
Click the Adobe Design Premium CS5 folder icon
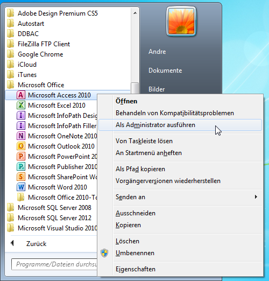pos(11,13)
